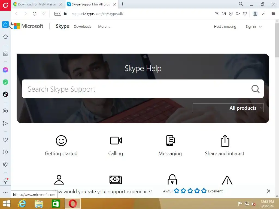The image size is (279, 209).
Task: Open the address bar edit/share icon
Action: pyautogui.click(x=217, y=14)
